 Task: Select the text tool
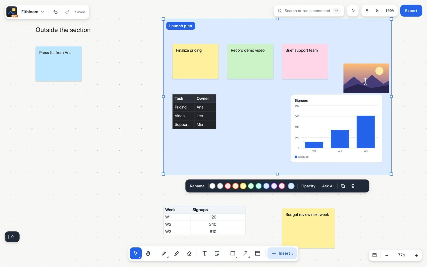point(204,253)
